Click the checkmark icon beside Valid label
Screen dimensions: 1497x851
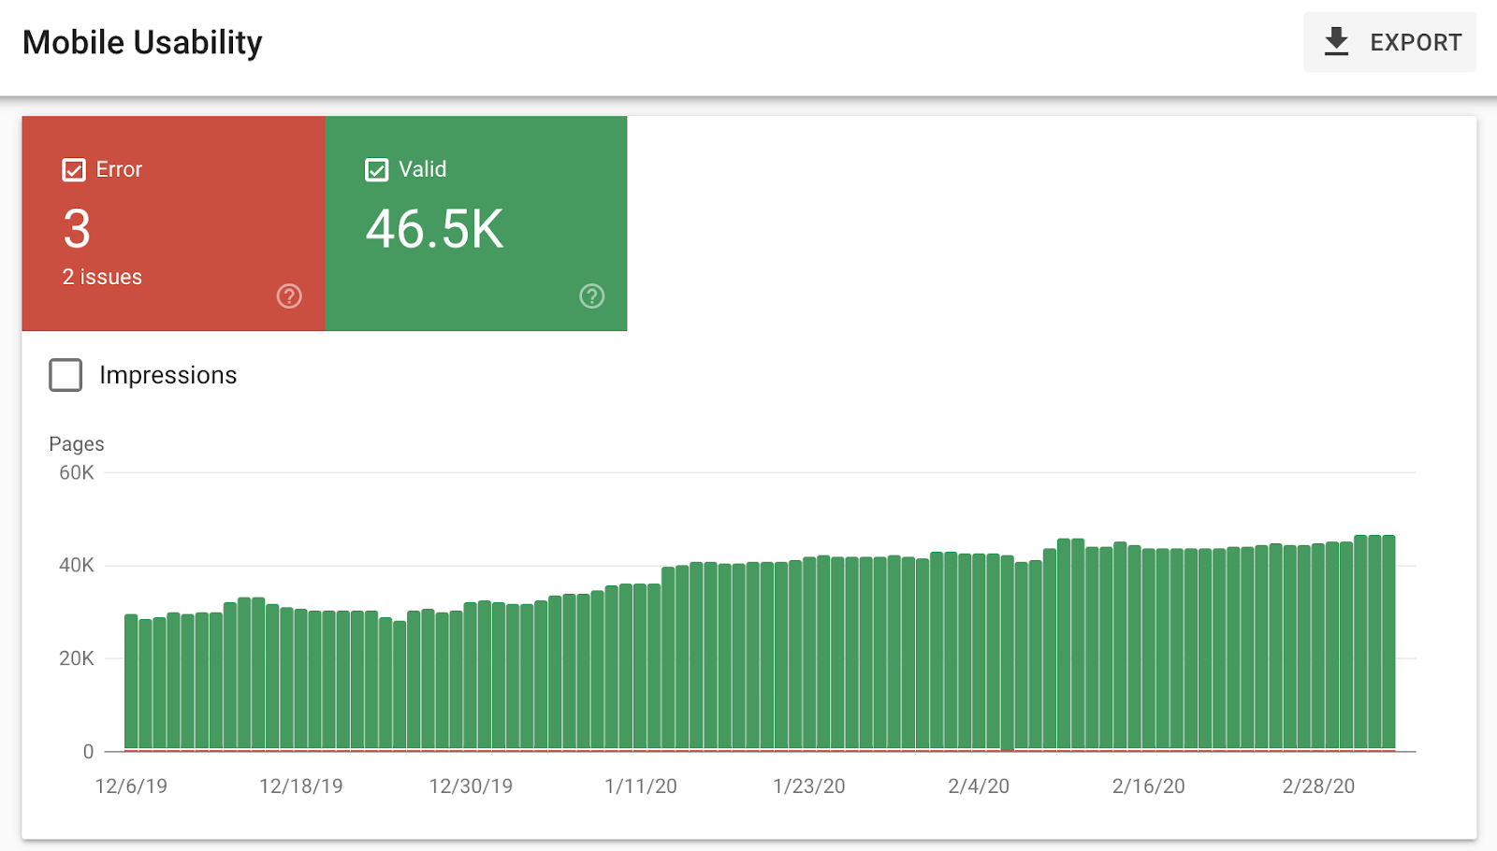pyautogui.click(x=376, y=169)
